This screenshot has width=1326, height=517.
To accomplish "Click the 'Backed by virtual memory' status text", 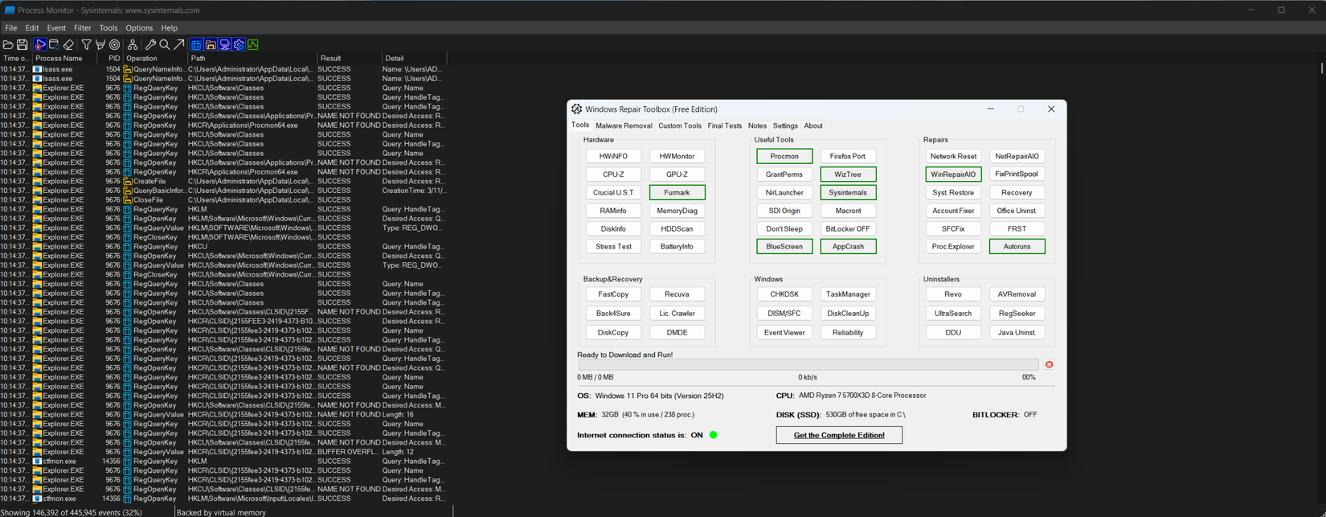I will coord(221,512).
